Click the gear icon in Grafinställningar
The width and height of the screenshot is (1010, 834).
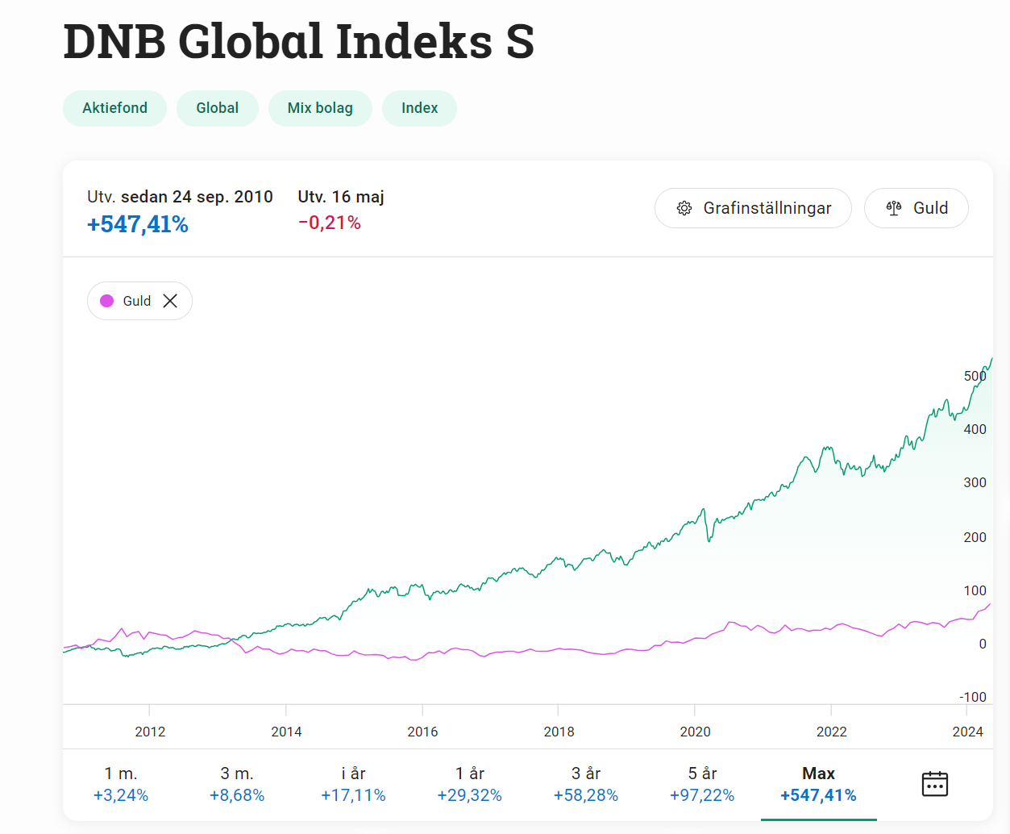click(684, 208)
